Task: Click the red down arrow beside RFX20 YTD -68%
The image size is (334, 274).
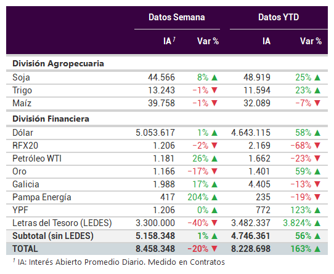Action: (317, 146)
